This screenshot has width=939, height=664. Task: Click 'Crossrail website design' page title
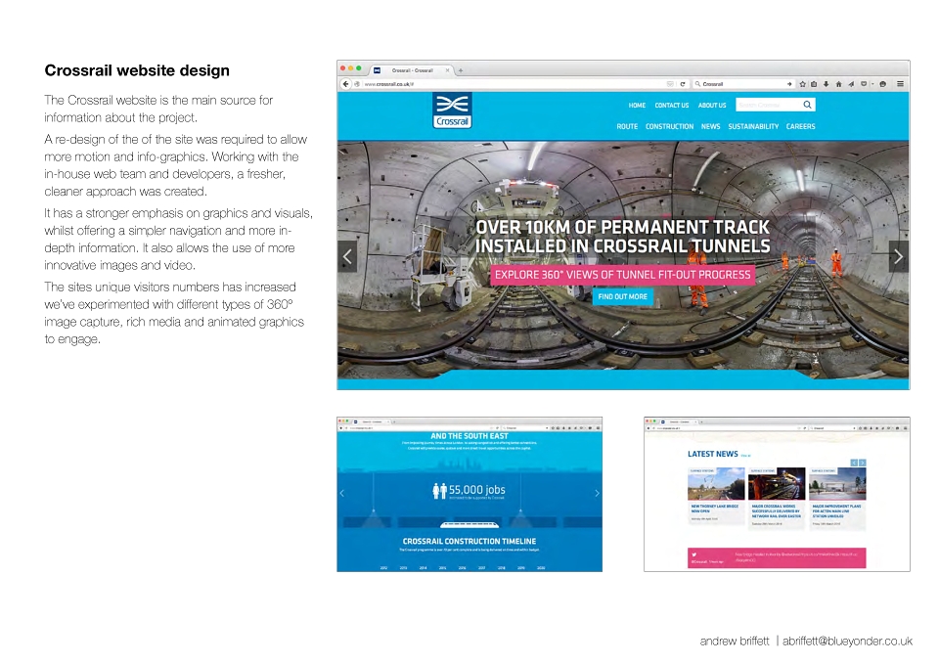[x=137, y=70]
